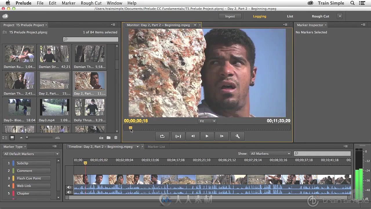Open the Fit zoom level dropdown
Viewport: 371px width, 209px height.
[207, 121]
